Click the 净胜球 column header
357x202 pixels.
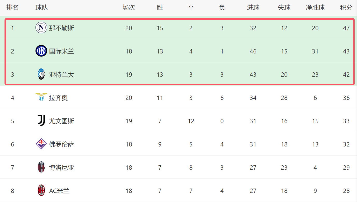coord(315,7)
